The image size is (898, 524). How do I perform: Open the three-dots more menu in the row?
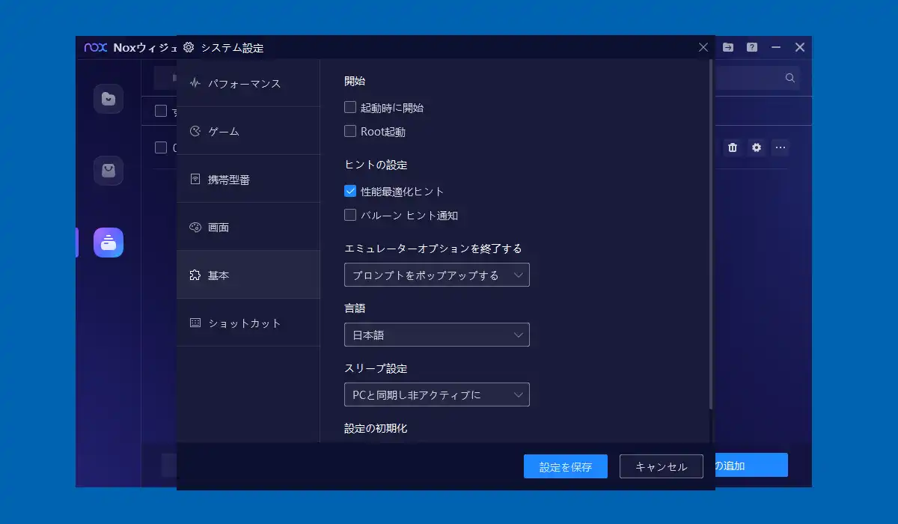[781, 147]
